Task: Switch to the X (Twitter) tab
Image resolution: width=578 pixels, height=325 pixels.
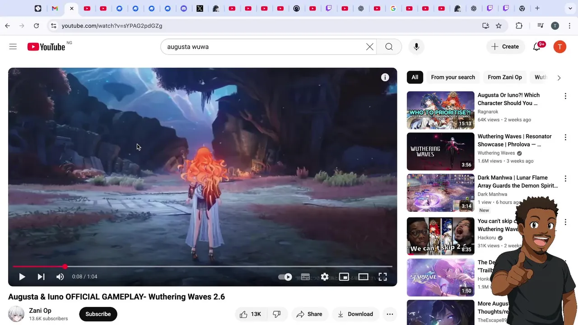Action: point(200,8)
